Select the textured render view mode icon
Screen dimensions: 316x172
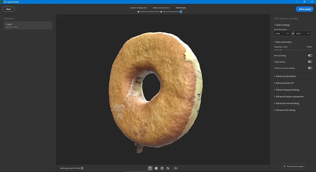[x=150, y=168]
